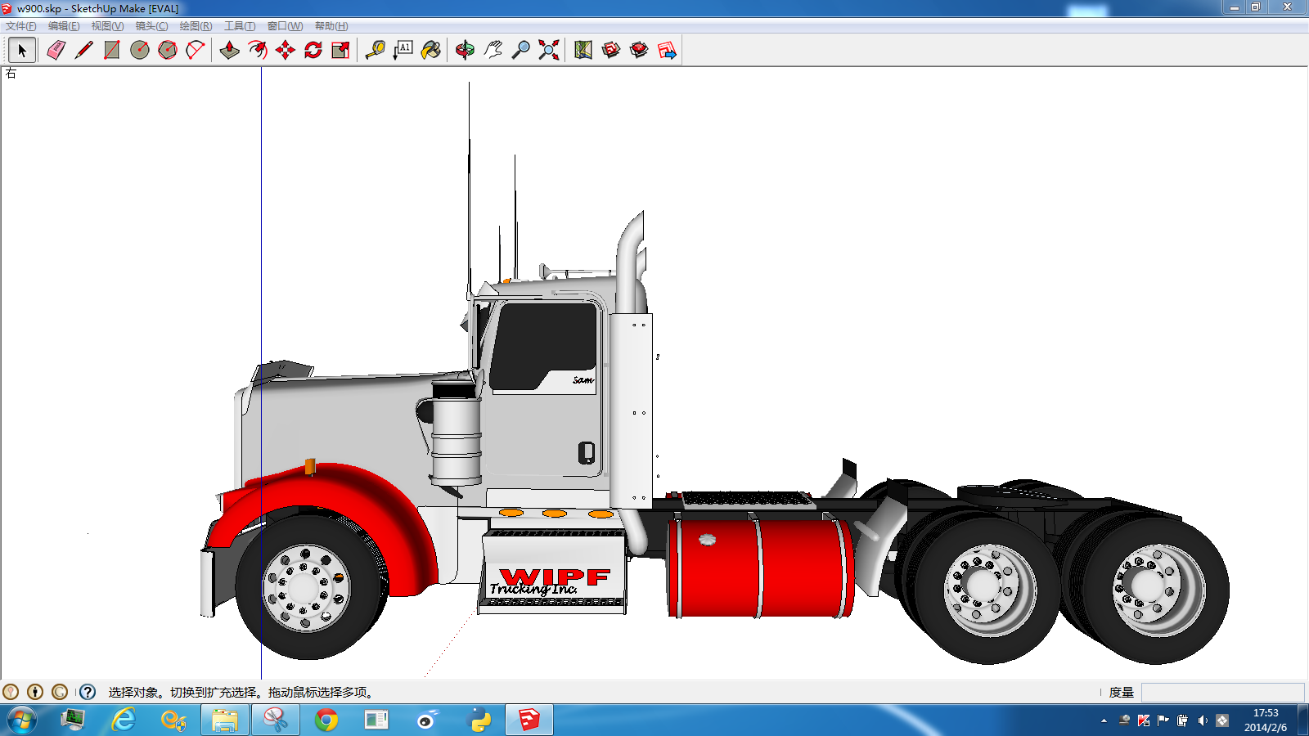The width and height of the screenshot is (1309, 736).
Task: Open the 工具(T) menu
Action: (240, 26)
